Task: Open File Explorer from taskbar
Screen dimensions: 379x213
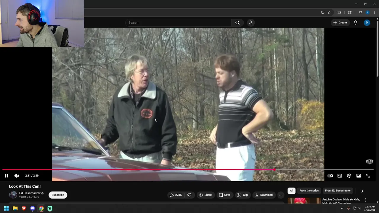Action: 15,208
